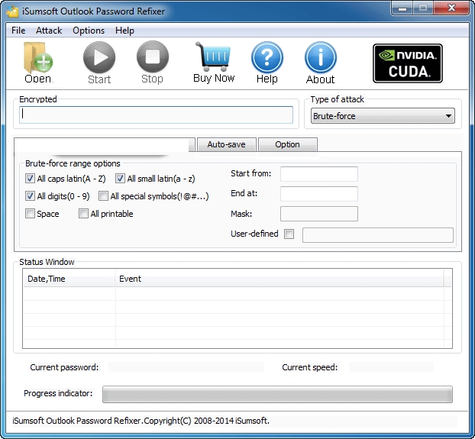The height and width of the screenshot is (439, 475).
Task: Open the Help menu
Action: 124,31
